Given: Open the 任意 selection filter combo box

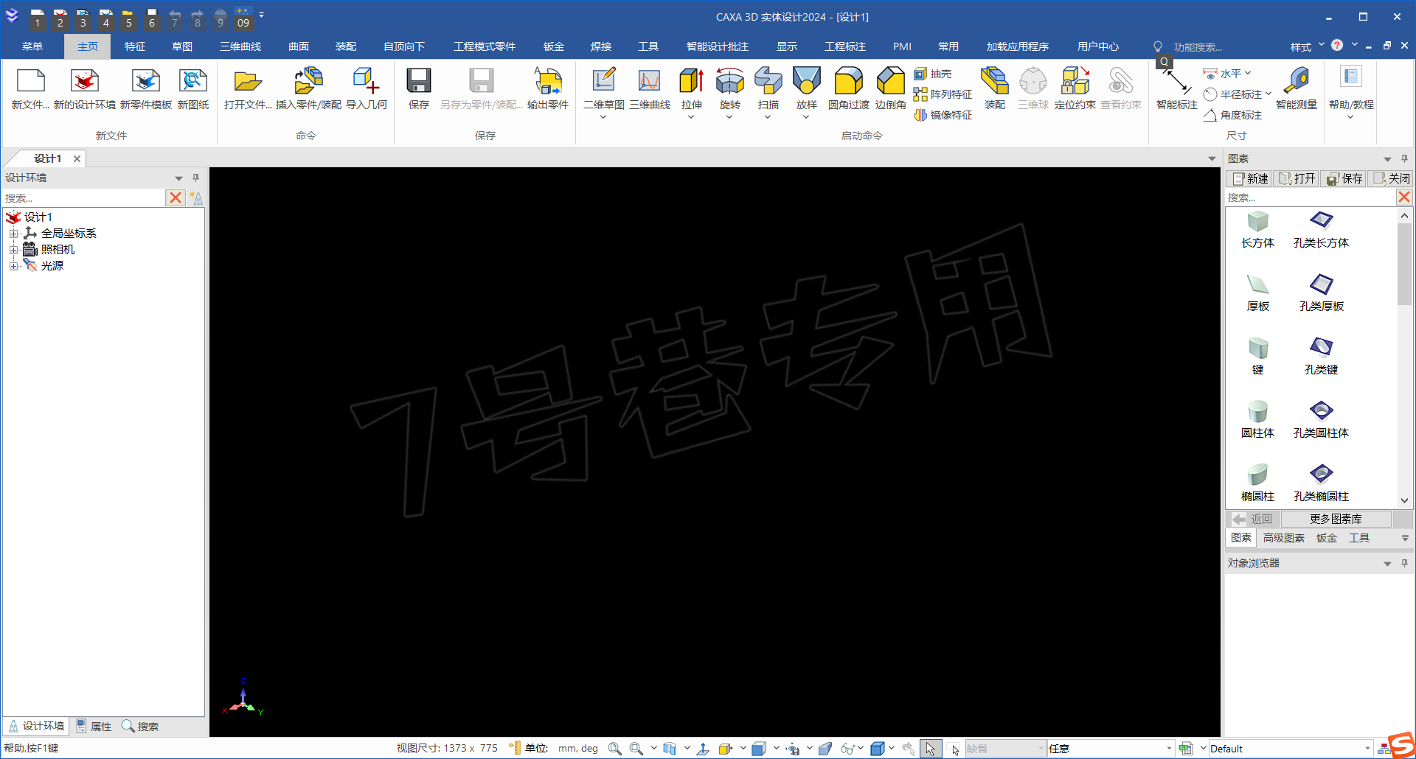Looking at the screenshot, I should [x=1110, y=749].
